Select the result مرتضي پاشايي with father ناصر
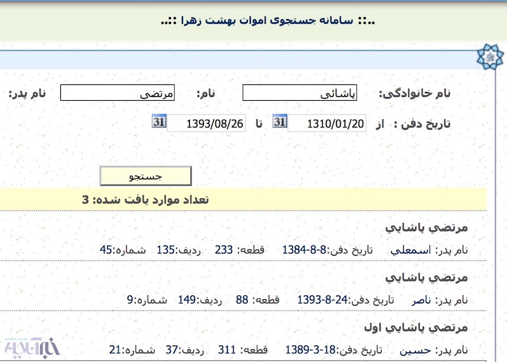 pos(426,278)
